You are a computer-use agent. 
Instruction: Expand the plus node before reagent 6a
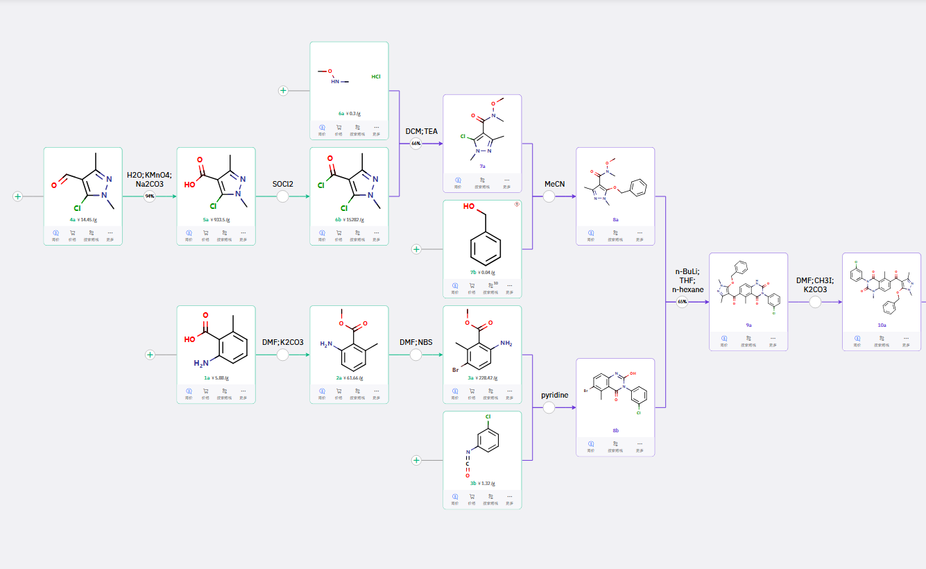click(x=283, y=91)
